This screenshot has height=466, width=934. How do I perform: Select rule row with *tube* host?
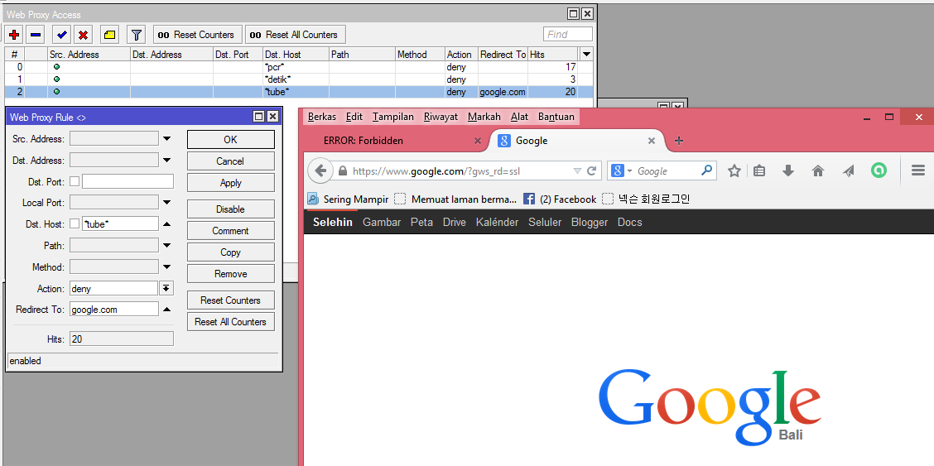coord(299,92)
